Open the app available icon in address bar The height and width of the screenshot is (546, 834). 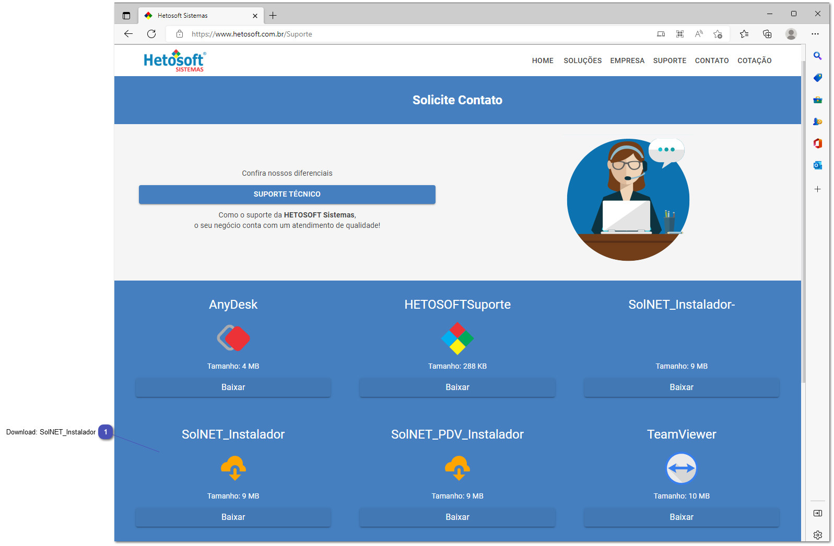[661, 34]
